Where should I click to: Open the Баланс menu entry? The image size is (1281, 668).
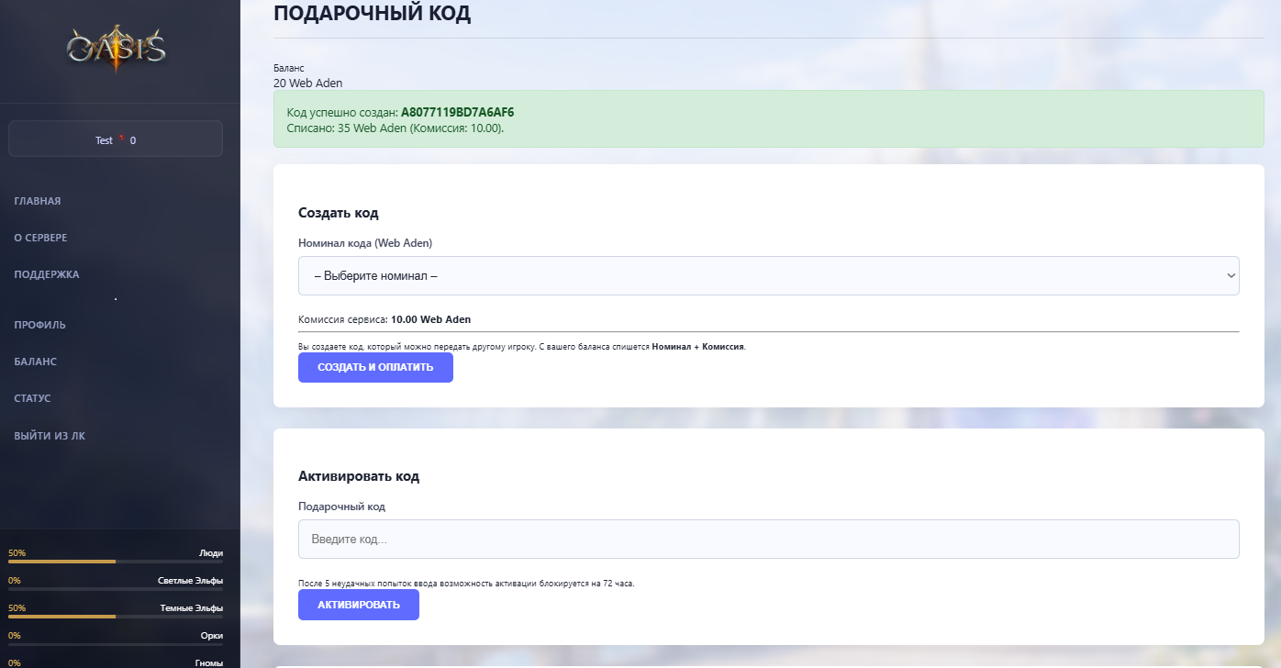tap(35, 362)
